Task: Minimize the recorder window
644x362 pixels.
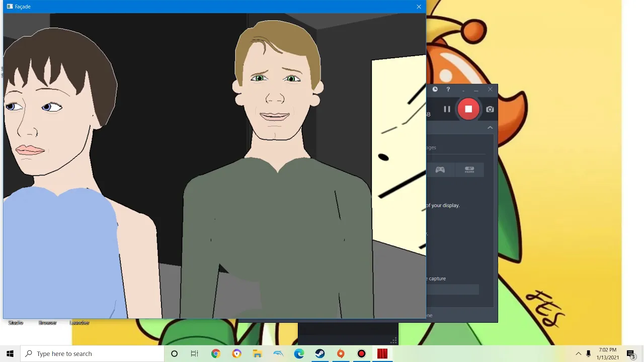Action: coord(476,89)
